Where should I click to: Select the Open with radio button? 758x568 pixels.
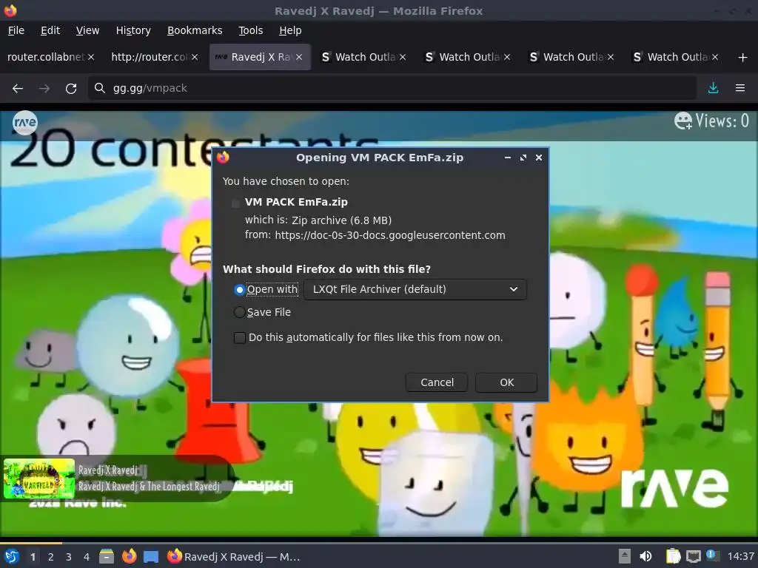tap(239, 290)
